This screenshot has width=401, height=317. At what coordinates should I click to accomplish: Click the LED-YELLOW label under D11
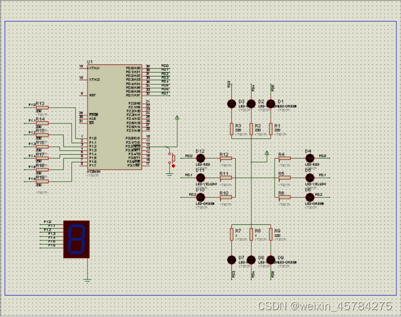click(206, 184)
